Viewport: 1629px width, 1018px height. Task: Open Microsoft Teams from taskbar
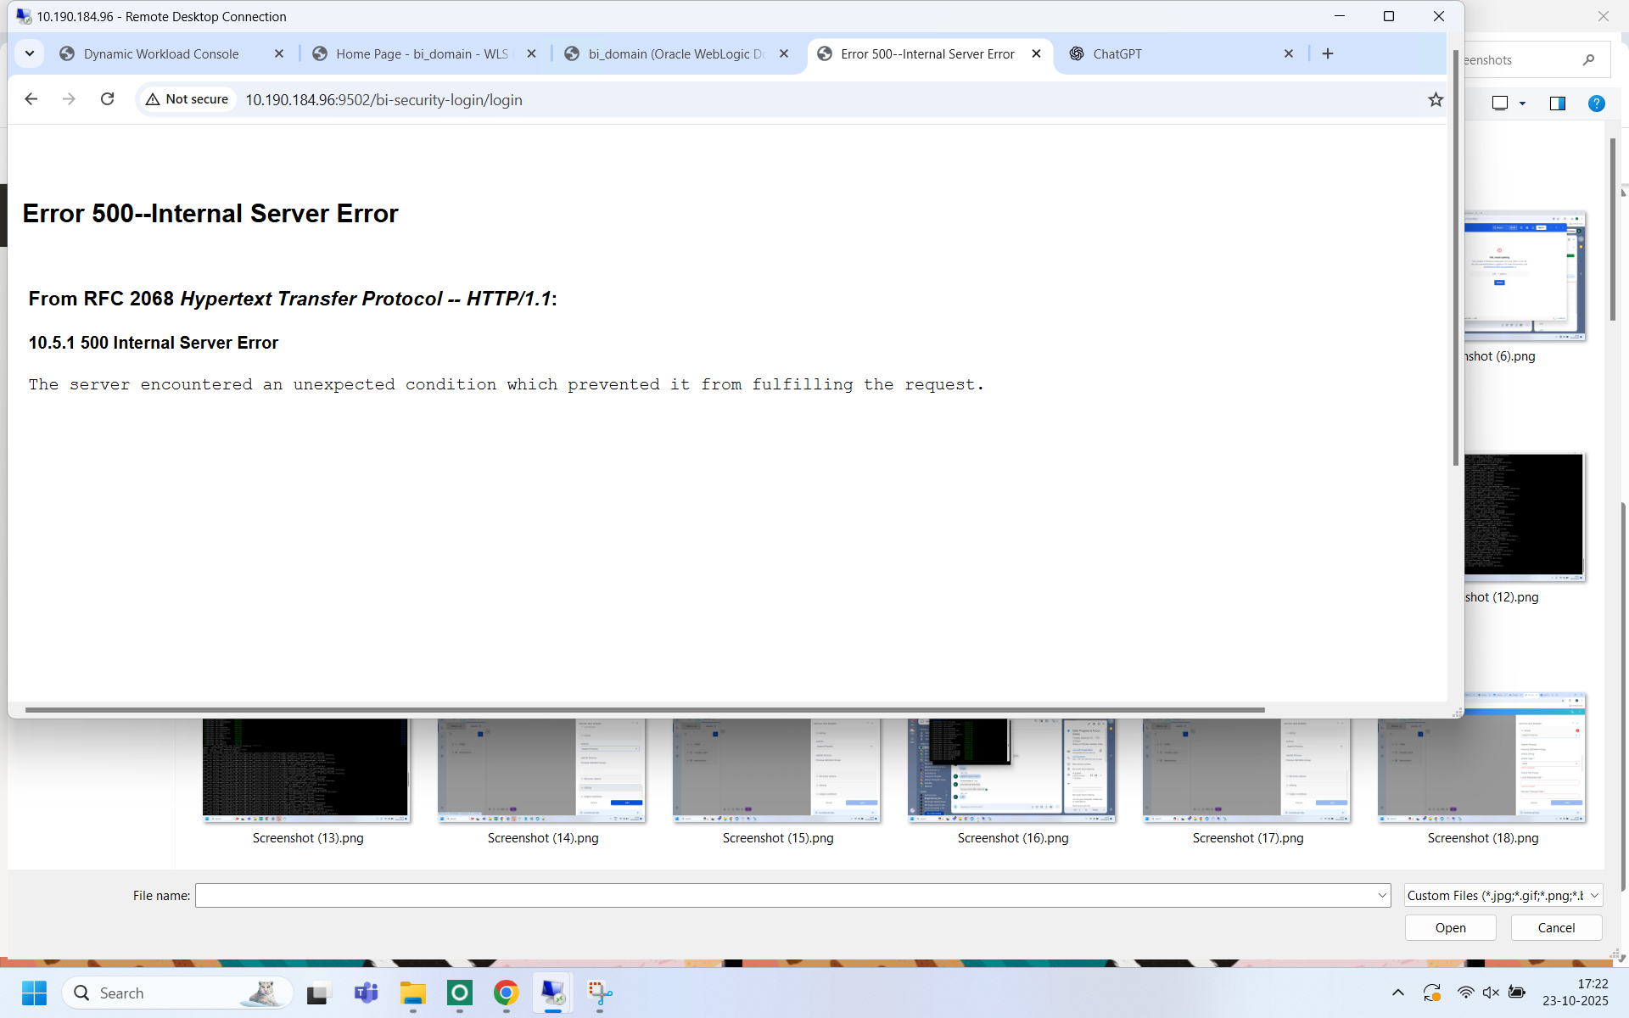click(x=366, y=993)
